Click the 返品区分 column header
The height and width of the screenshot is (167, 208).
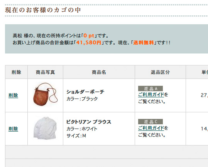click(160, 72)
